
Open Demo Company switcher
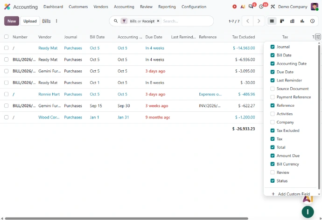[x=293, y=7]
